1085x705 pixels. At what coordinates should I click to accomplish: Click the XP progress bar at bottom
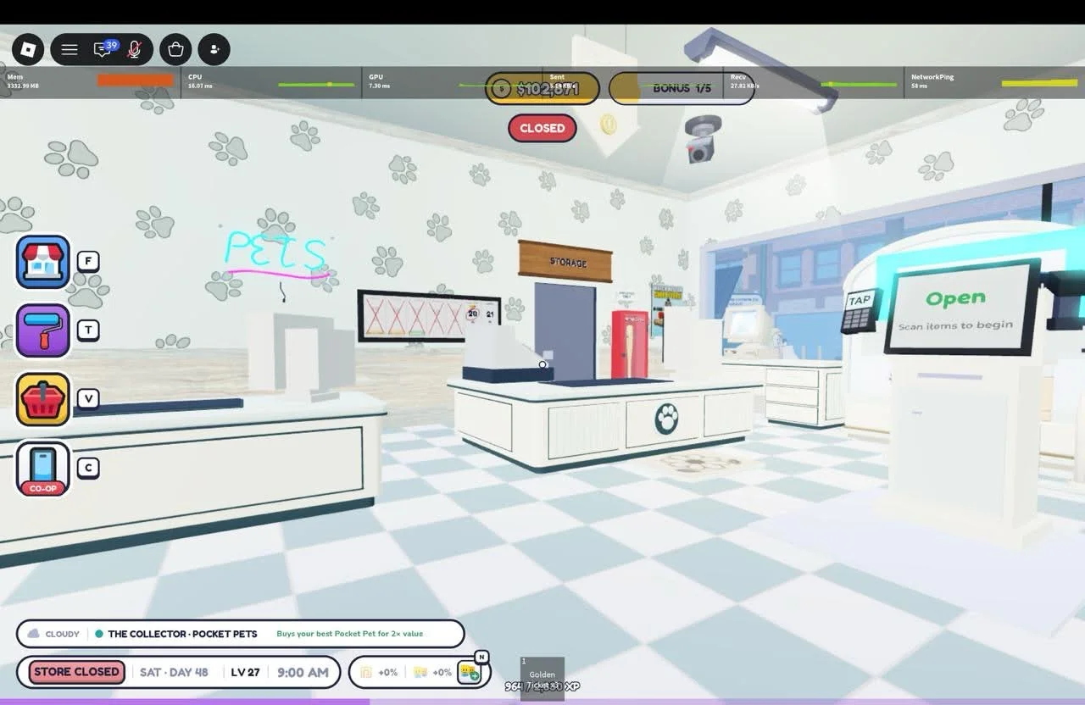[x=542, y=701]
